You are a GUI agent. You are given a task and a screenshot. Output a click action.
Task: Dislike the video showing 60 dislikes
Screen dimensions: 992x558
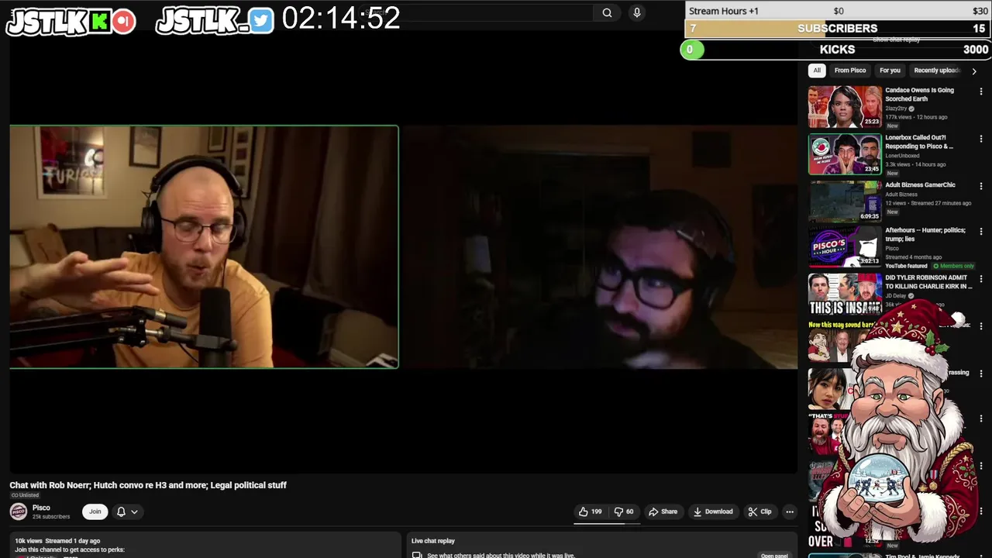coord(624,511)
